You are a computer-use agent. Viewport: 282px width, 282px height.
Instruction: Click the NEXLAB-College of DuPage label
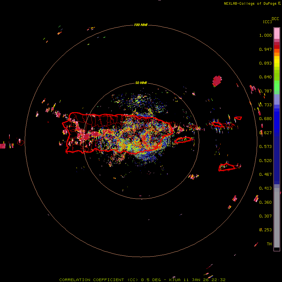(250, 3)
